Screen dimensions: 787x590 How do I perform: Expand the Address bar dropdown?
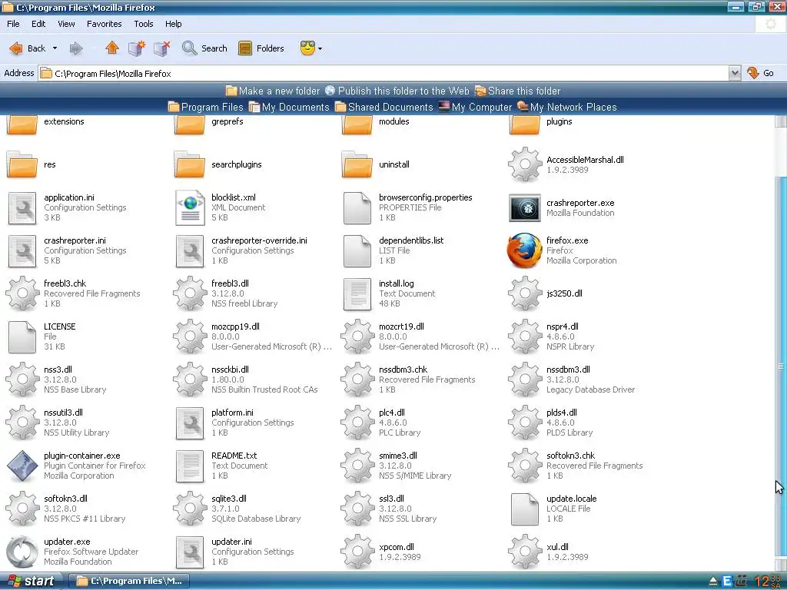pyautogui.click(x=735, y=73)
